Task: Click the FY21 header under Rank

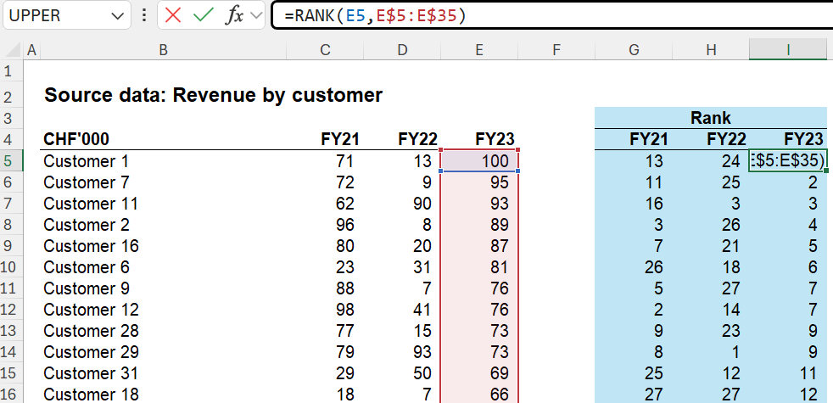Action: [x=649, y=139]
